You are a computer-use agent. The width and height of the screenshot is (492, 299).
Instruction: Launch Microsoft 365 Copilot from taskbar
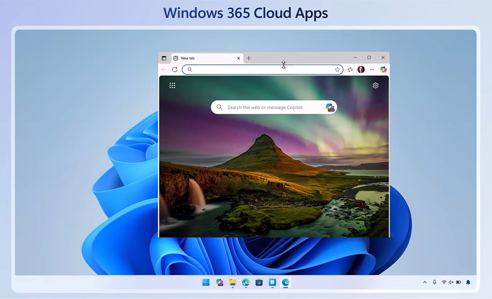click(x=219, y=282)
